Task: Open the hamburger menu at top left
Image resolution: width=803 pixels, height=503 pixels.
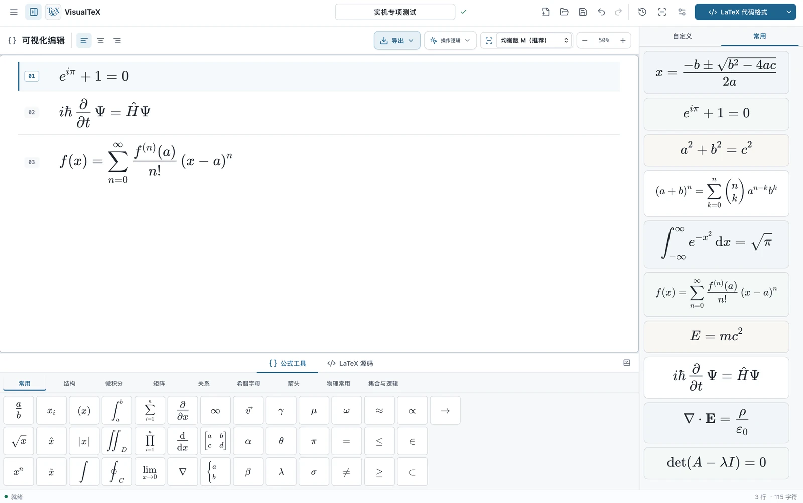Action: tap(14, 12)
